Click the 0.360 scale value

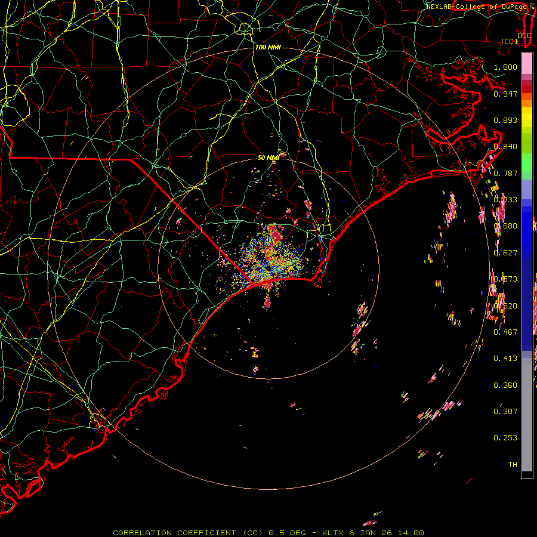tap(505, 385)
